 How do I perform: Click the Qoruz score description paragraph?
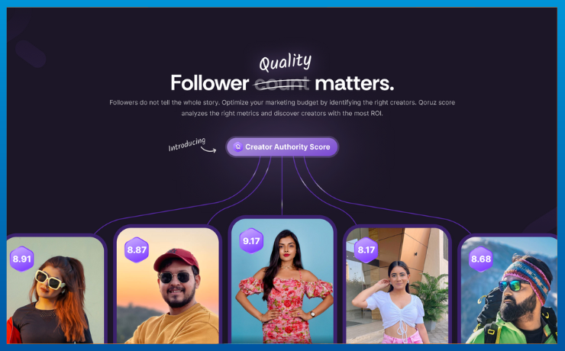point(282,108)
